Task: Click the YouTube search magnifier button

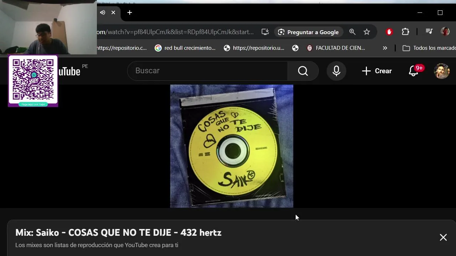Action: pos(303,71)
